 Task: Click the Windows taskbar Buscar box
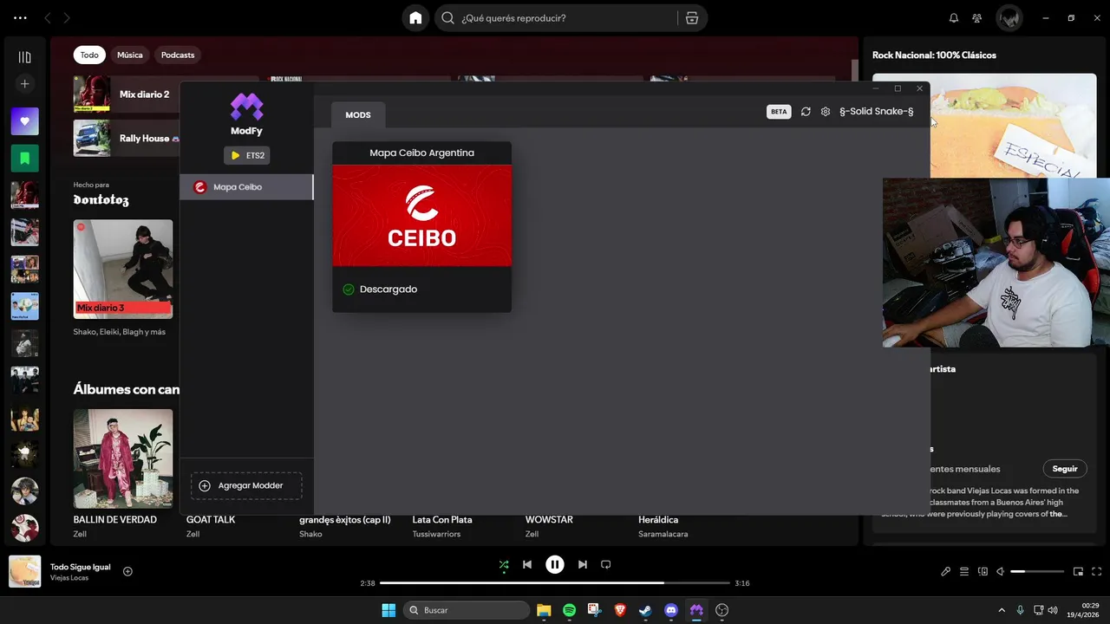pos(467,610)
